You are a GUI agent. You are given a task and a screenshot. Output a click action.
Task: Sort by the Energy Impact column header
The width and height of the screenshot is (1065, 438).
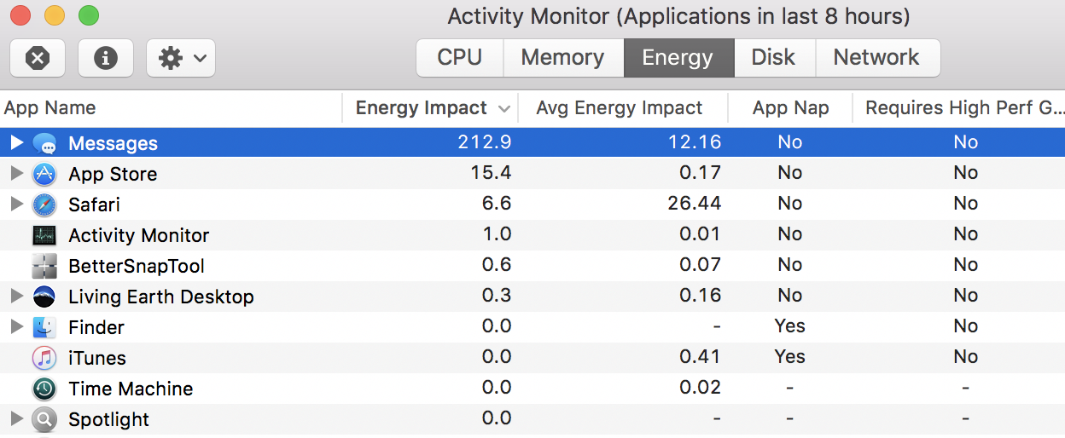click(x=430, y=108)
